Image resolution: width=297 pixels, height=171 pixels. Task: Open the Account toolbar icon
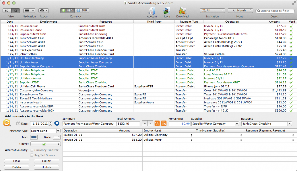(152, 11)
